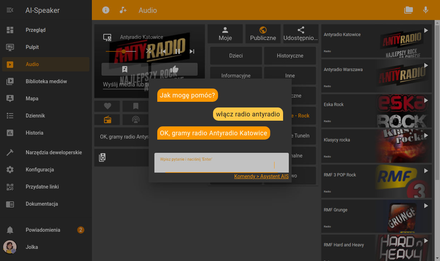Skip to previous track
This screenshot has height=261, width=440.
pos(163,51)
